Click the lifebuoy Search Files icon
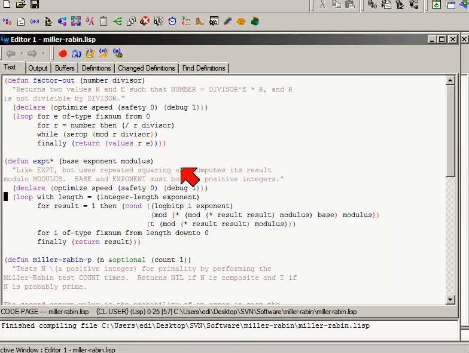 [145, 22]
